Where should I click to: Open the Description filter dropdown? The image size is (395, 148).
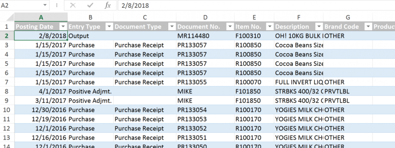(319, 27)
